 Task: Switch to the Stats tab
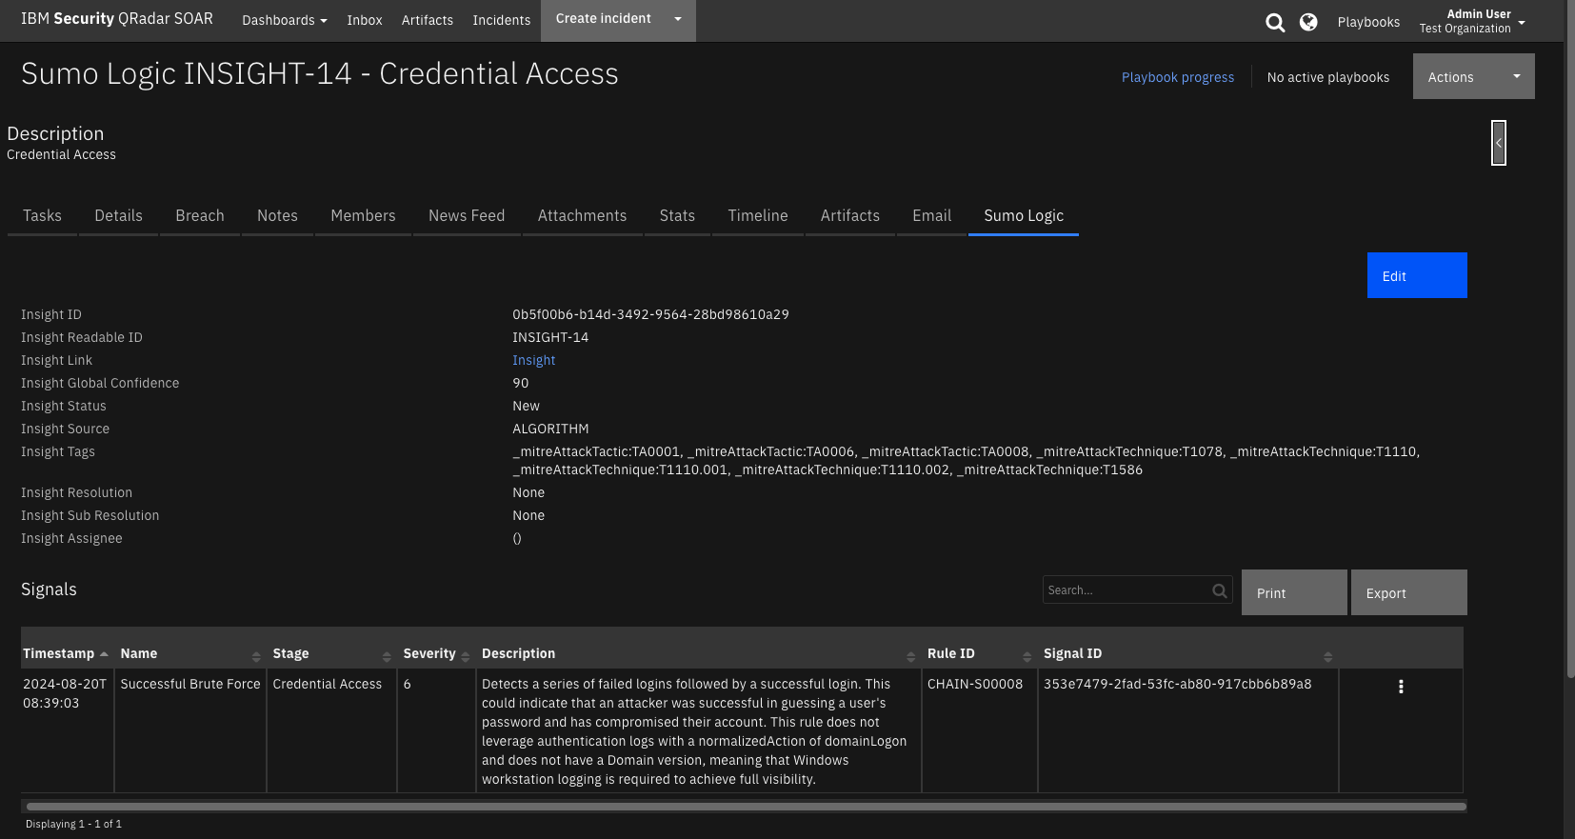677,216
